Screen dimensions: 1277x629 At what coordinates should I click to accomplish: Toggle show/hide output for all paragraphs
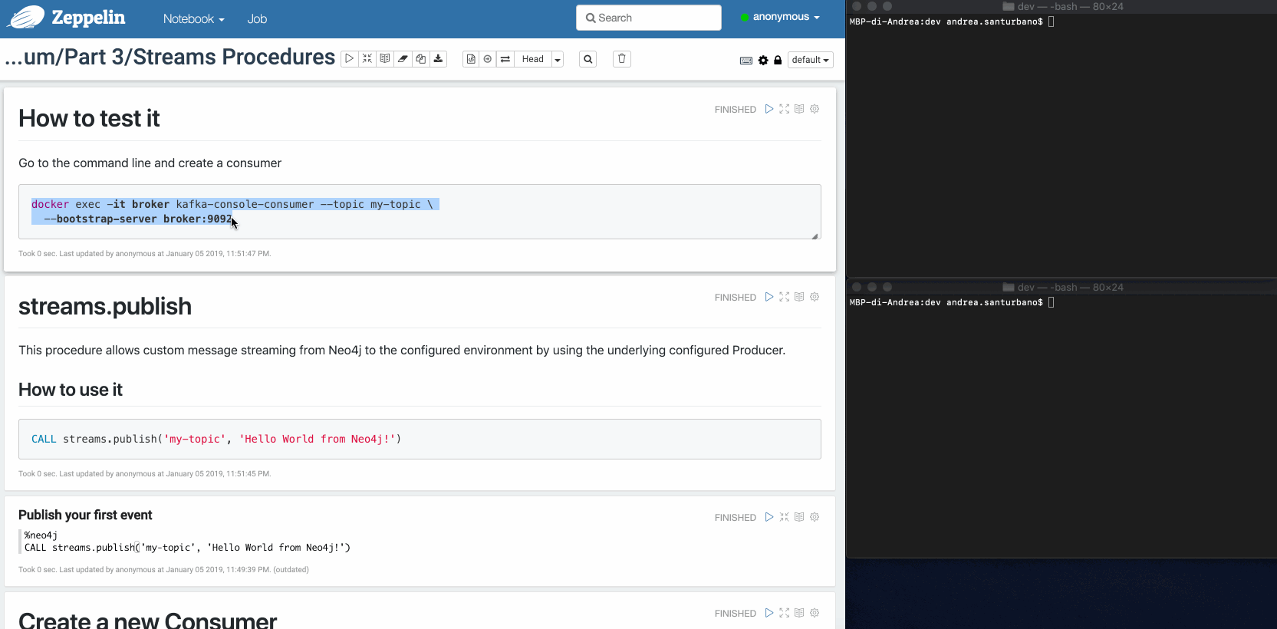click(x=385, y=59)
